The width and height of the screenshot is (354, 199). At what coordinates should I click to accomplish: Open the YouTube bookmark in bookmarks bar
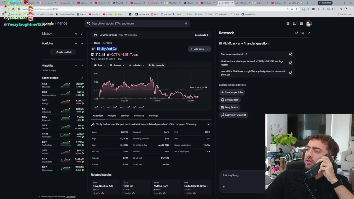pyautogui.click(x=108, y=14)
